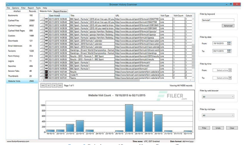Click the Browser History Examiner app icon

click(x=7, y=4)
